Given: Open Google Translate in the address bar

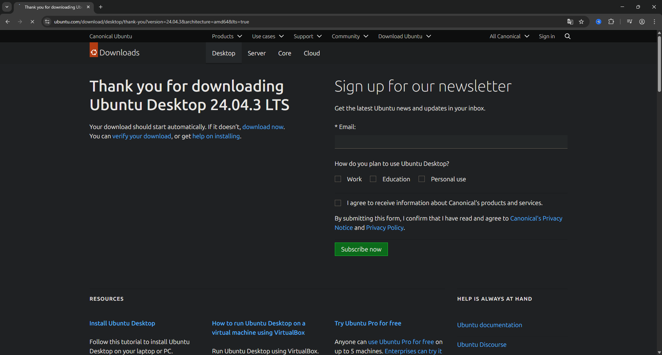Looking at the screenshot, I should tap(570, 21).
